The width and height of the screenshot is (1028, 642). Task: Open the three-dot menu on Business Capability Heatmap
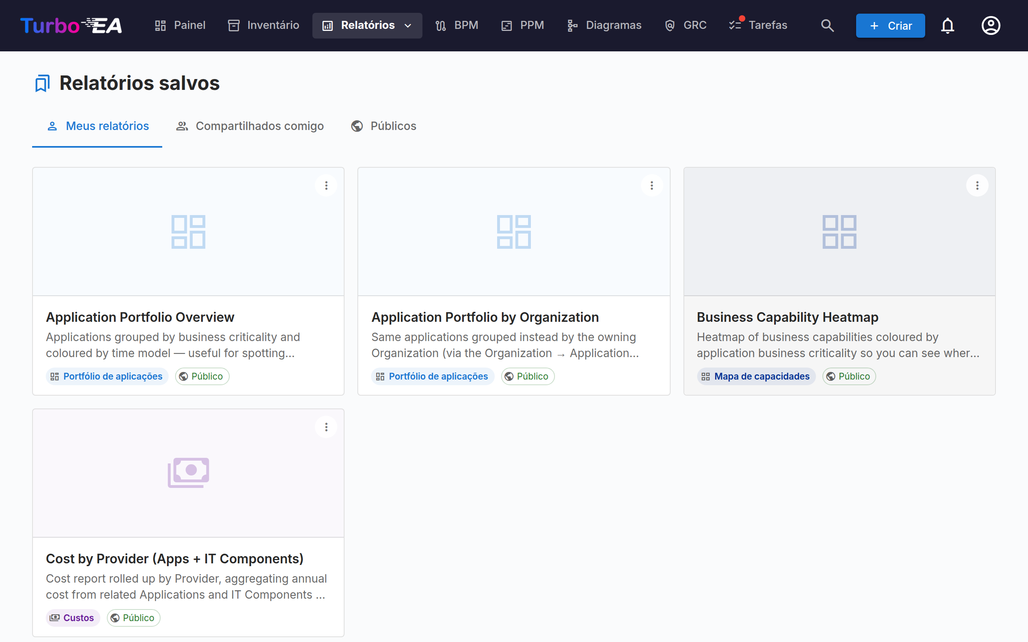coord(977,185)
